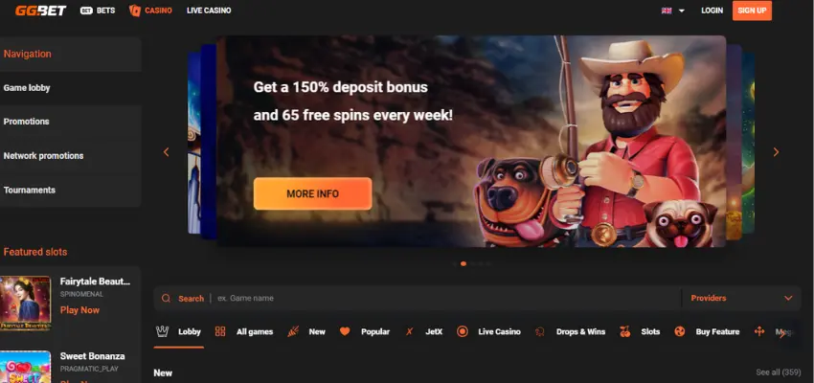Viewport: 814px width, 383px height.
Task: Select the active orange carousel dot
Action: (x=464, y=263)
